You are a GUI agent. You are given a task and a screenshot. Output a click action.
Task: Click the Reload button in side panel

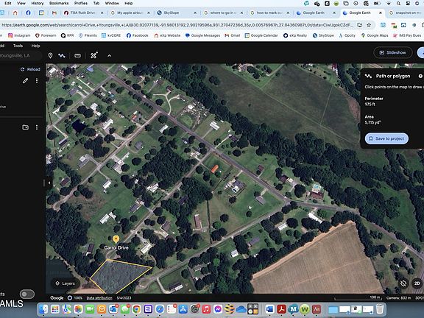tap(30, 69)
